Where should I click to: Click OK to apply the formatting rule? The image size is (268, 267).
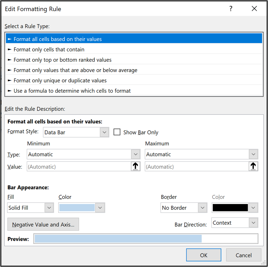pyautogui.click(x=203, y=255)
